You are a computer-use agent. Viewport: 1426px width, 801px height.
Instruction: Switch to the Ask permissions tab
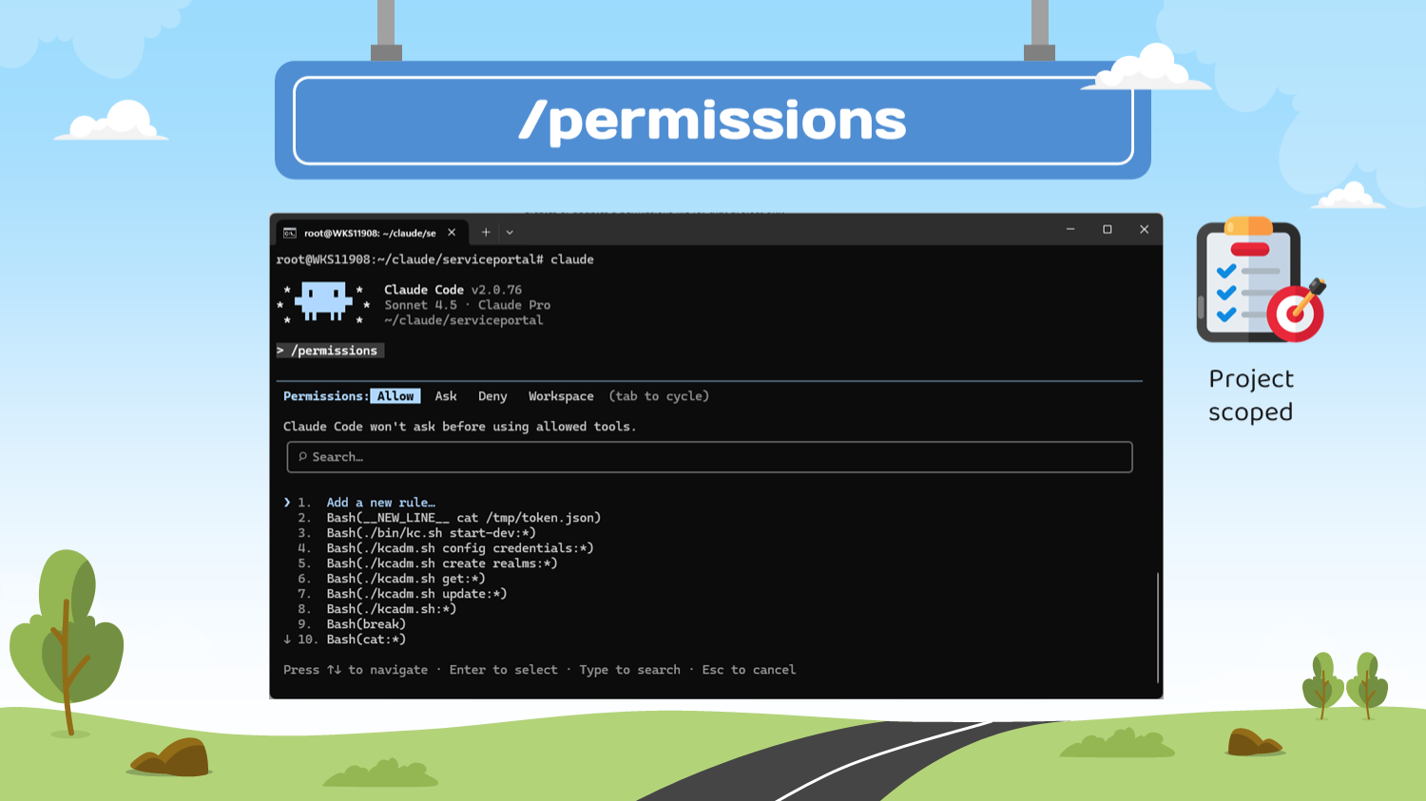(x=446, y=396)
